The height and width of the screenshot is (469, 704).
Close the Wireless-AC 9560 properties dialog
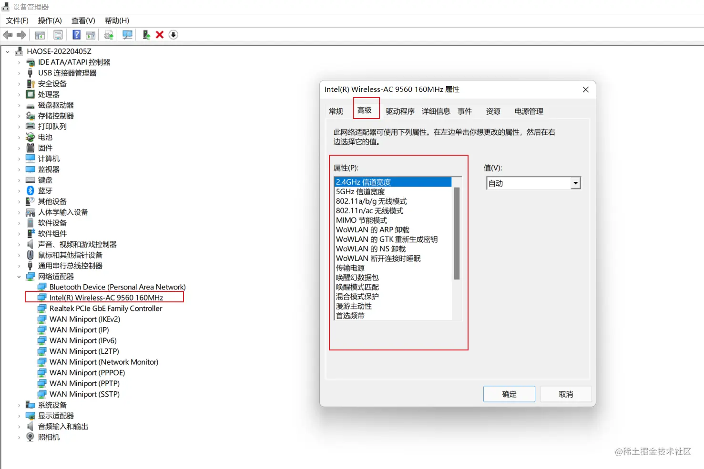point(586,90)
